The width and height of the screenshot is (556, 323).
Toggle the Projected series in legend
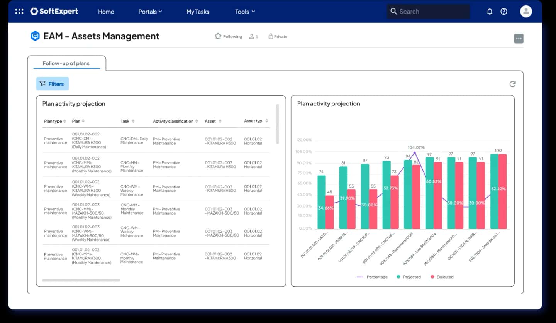(x=409, y=277)
